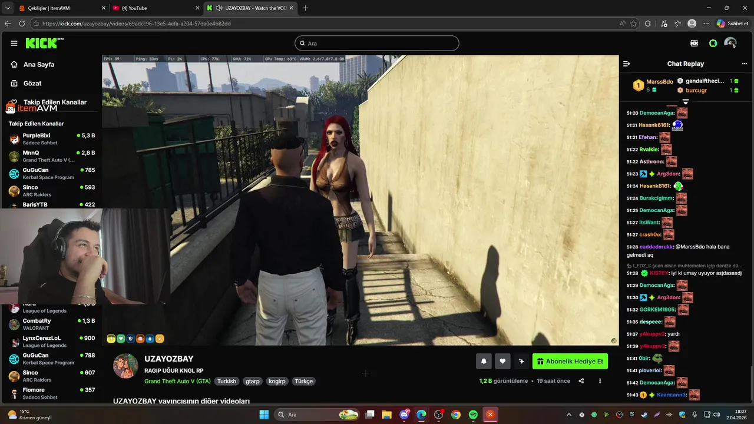Image resolution: width=754 pixels, height=424 pixels.
Task: Switch to YouTube browser tab
Action: tap(156, 8)
